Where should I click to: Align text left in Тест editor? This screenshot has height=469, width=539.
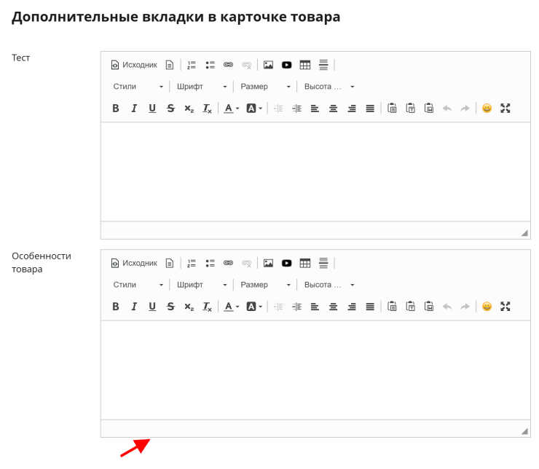coord(315,109)
